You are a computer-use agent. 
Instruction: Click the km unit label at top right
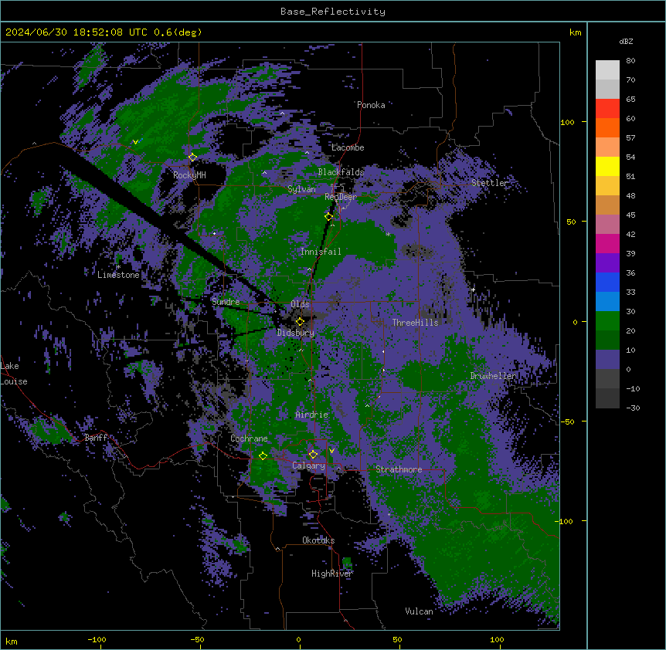point(576,32)
